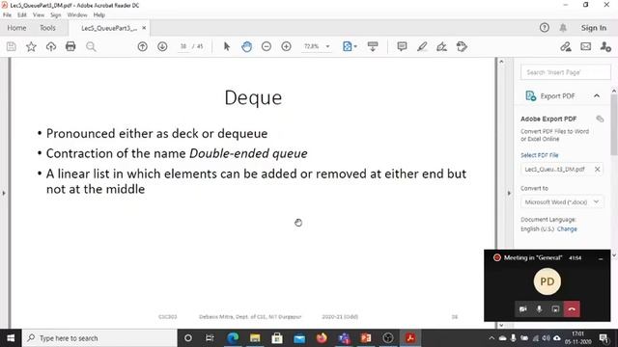Screen dimensions: 618x347
Task: Open Acrobat help question icon
Action: 545,28
